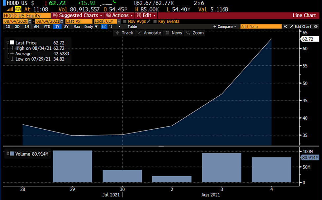
Task: Switch to the bar chart type icon
Action: (111, 27)
